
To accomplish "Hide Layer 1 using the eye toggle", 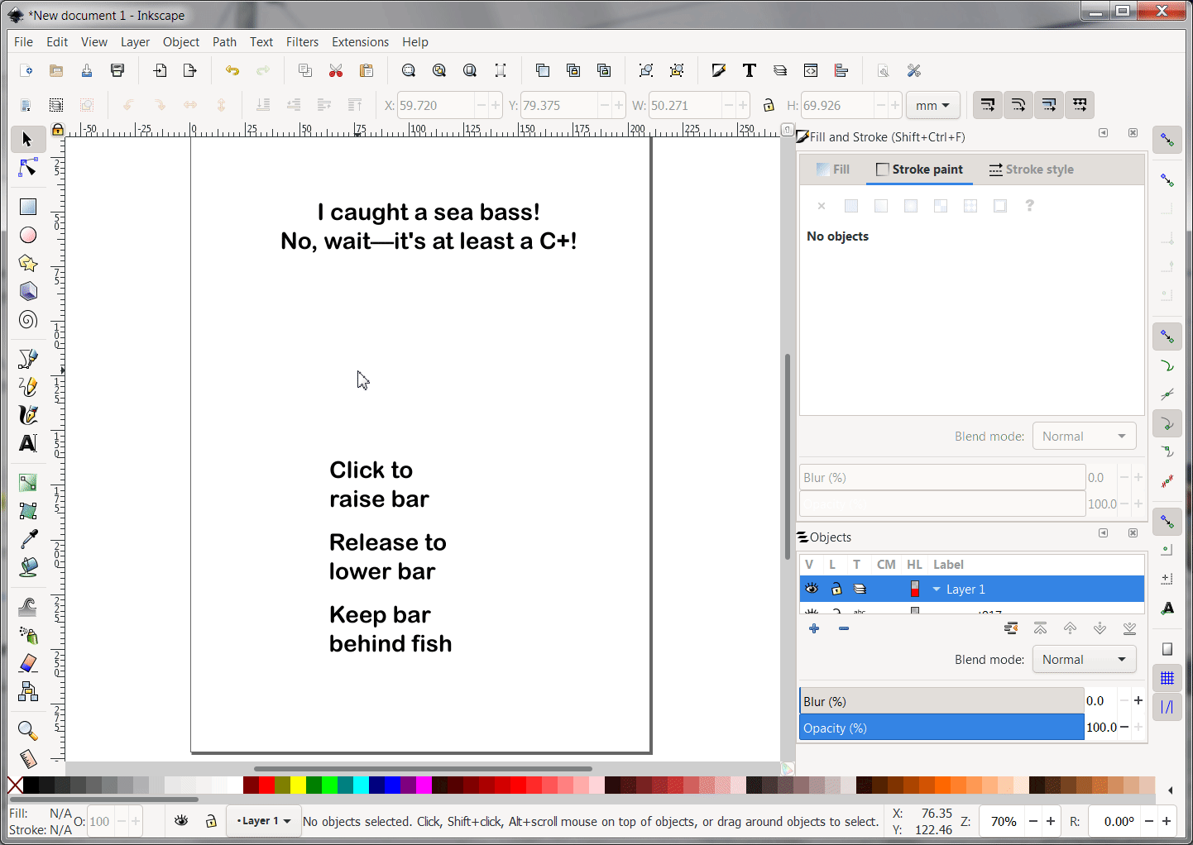I will point(812,589).
